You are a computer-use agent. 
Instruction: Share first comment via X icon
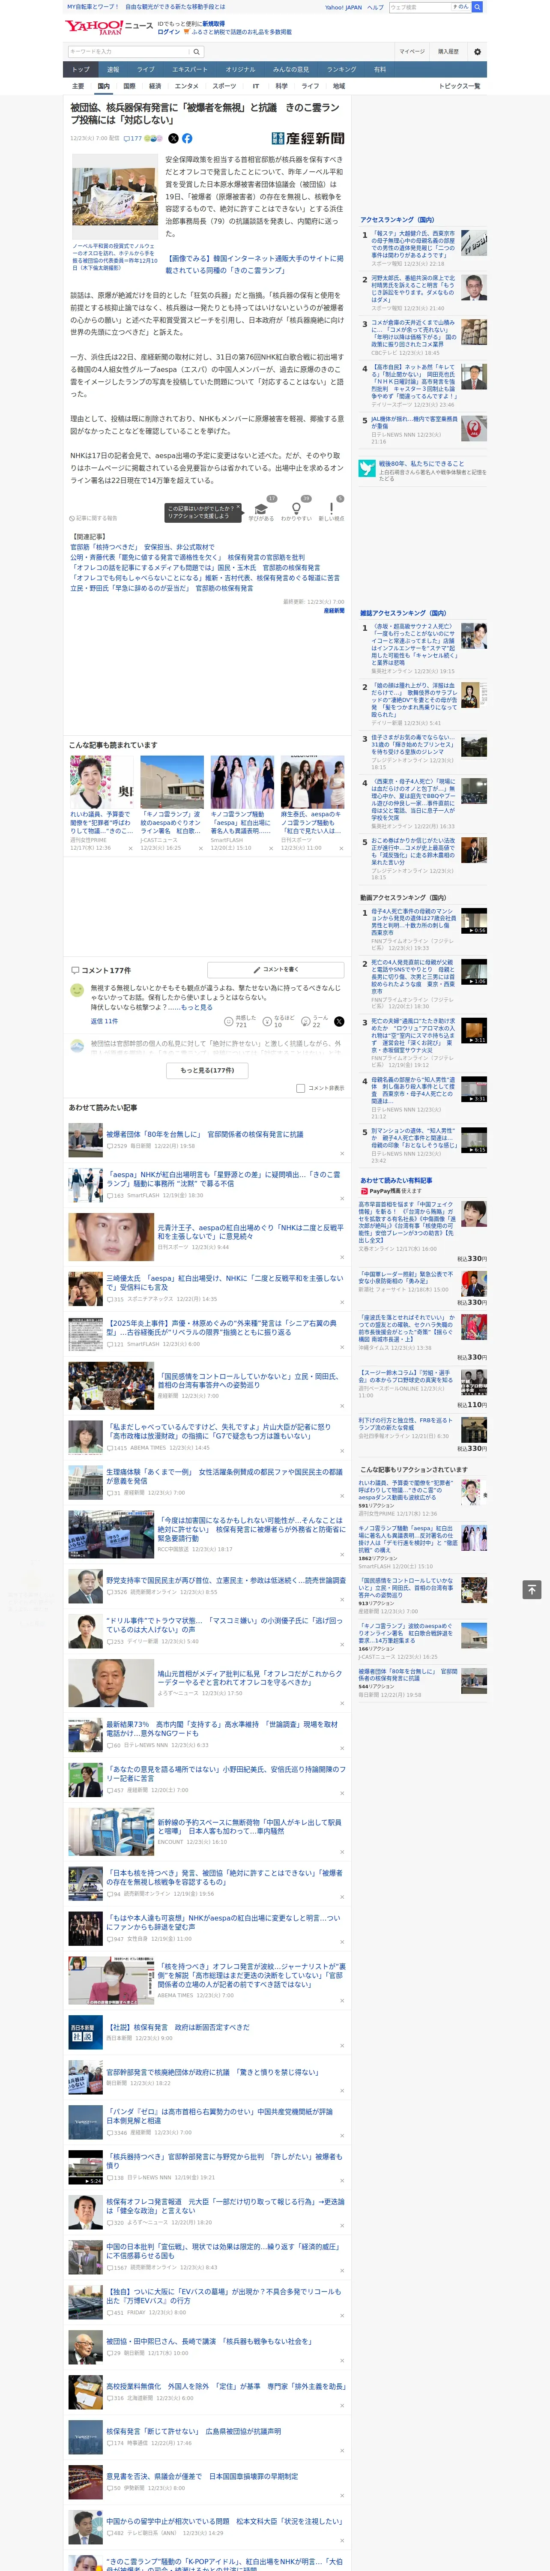[338, 1021]
